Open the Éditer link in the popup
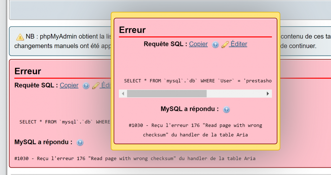Screen dimensions: 331x175 (239, 44)
